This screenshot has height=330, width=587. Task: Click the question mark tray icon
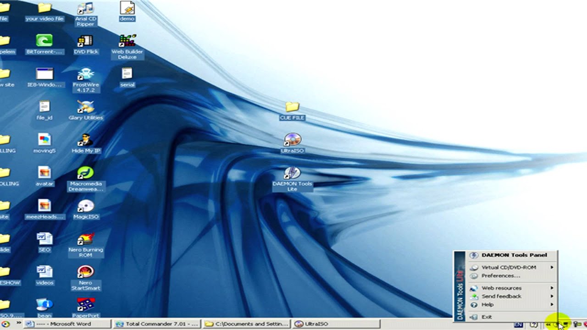click(533, 324)
